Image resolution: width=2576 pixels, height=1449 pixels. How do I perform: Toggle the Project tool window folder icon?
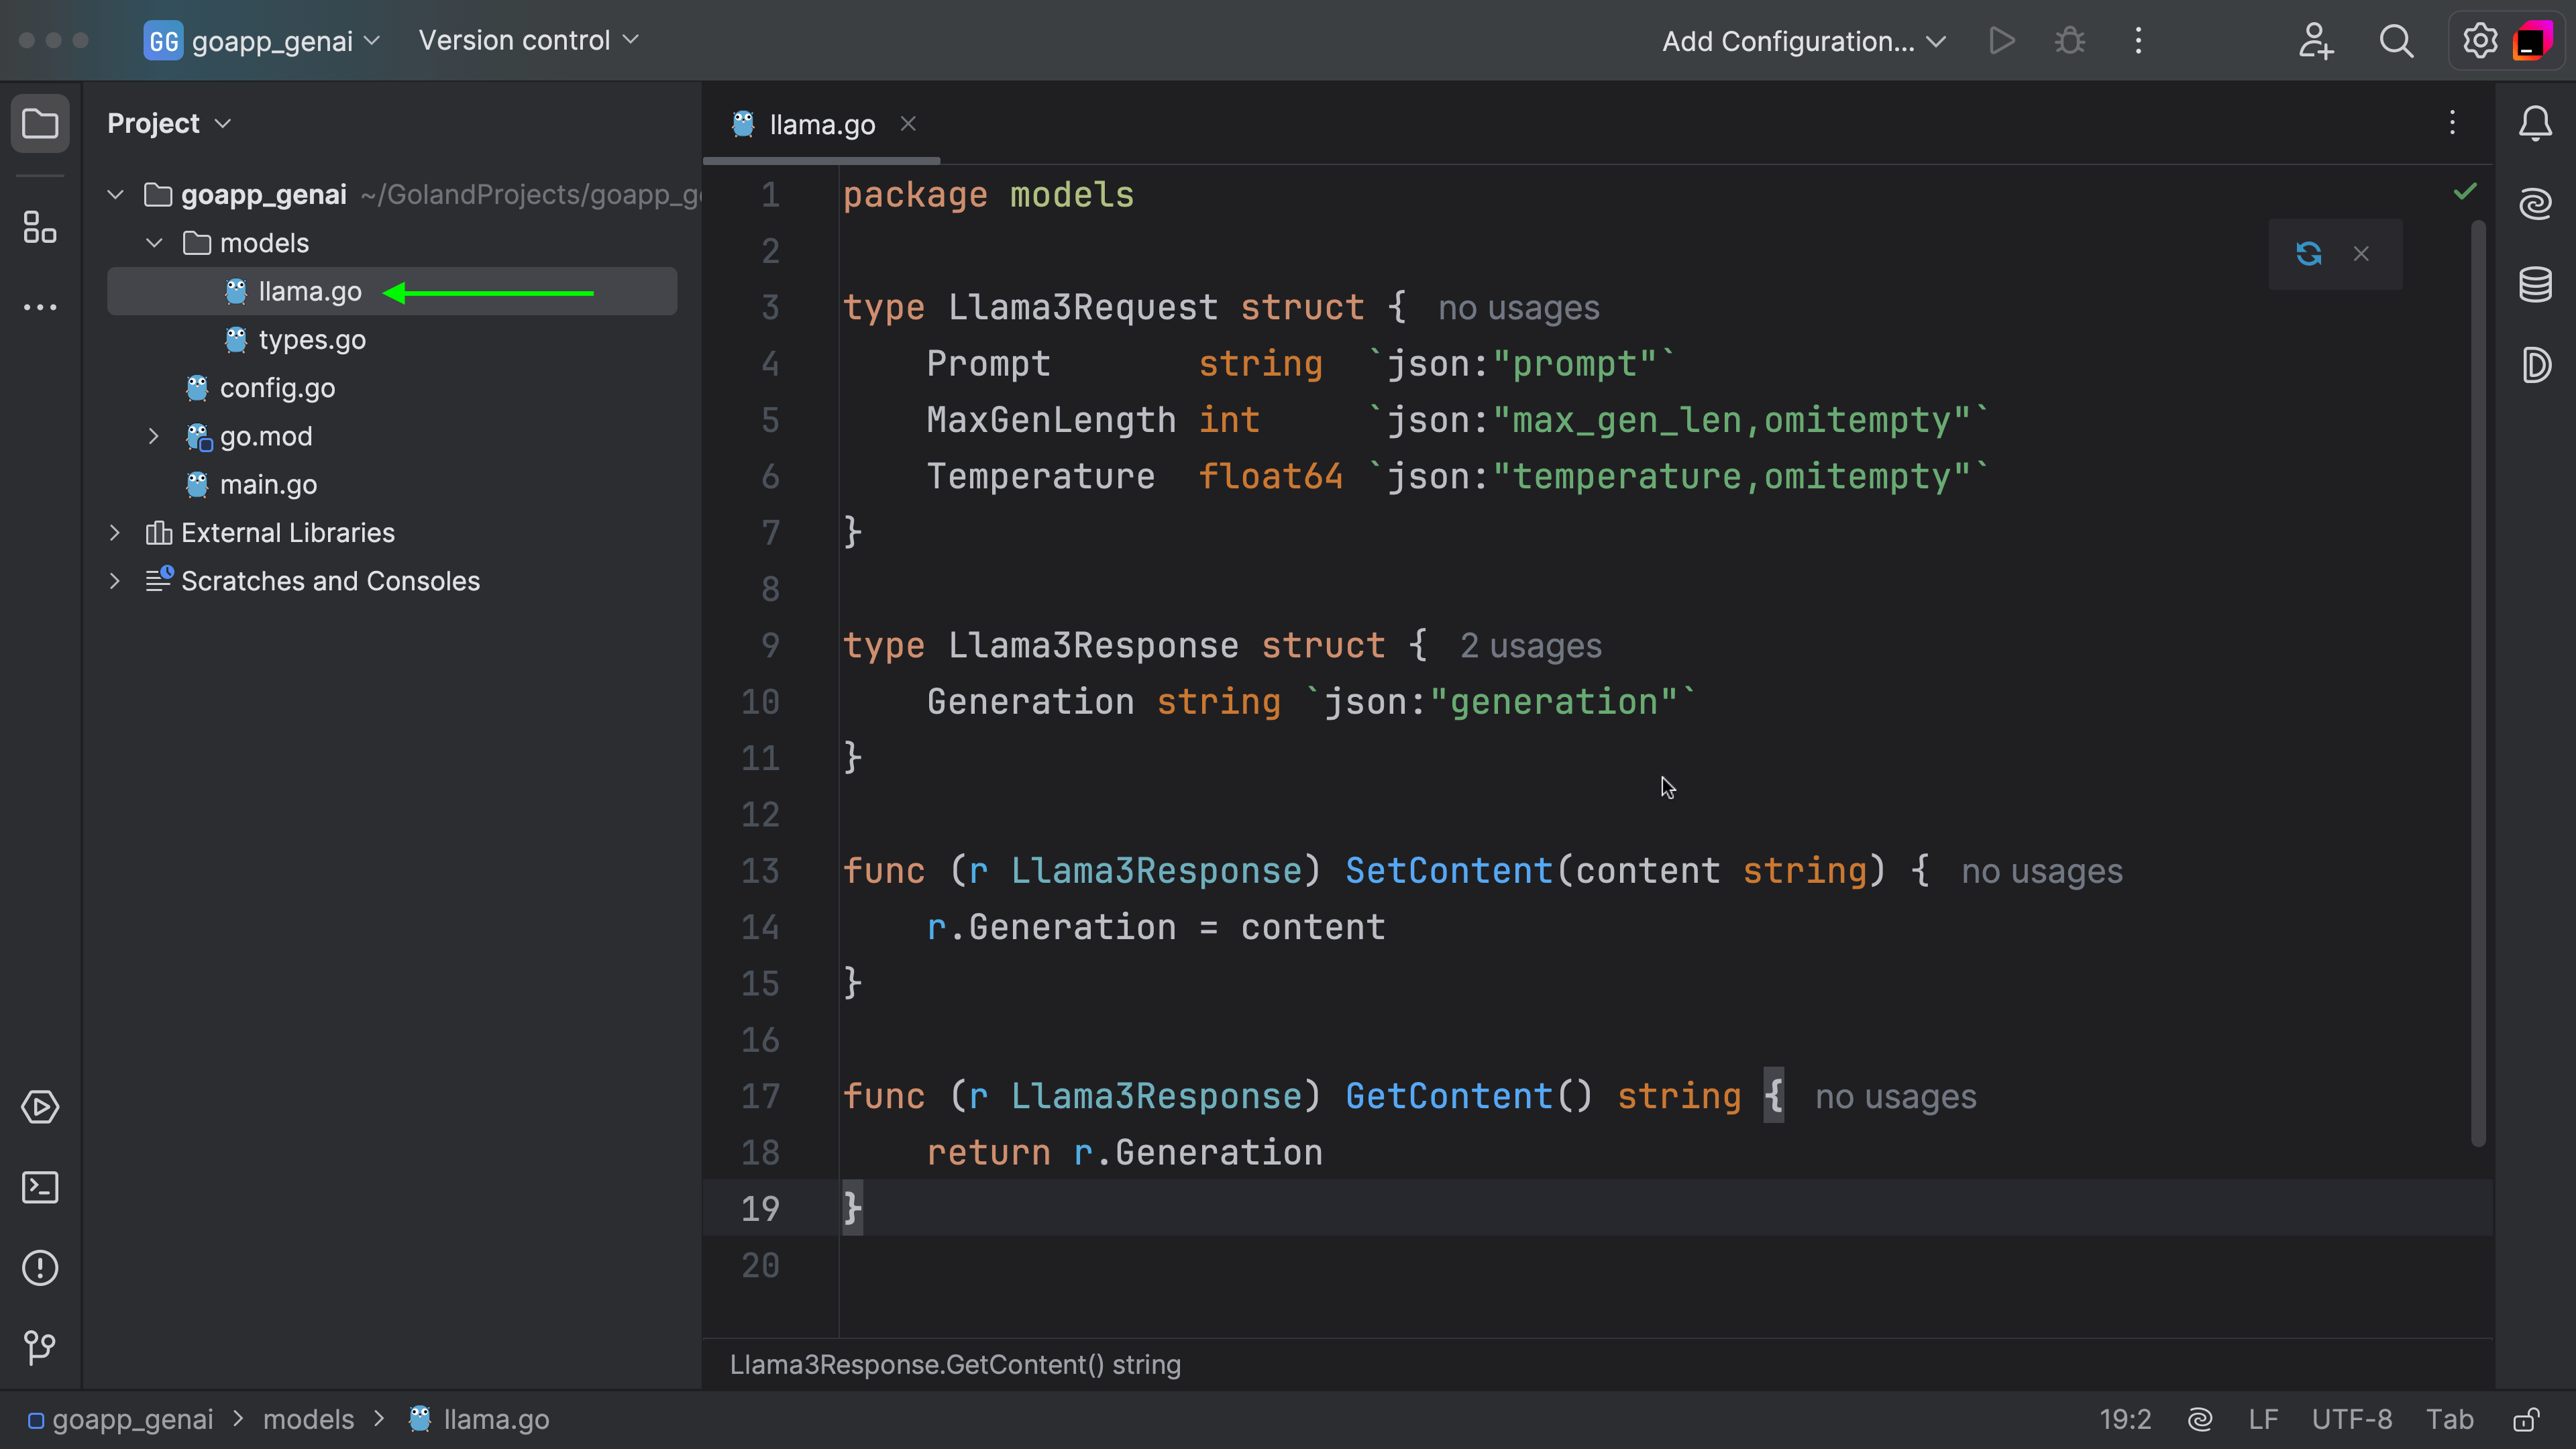click(x=40, y=124)
